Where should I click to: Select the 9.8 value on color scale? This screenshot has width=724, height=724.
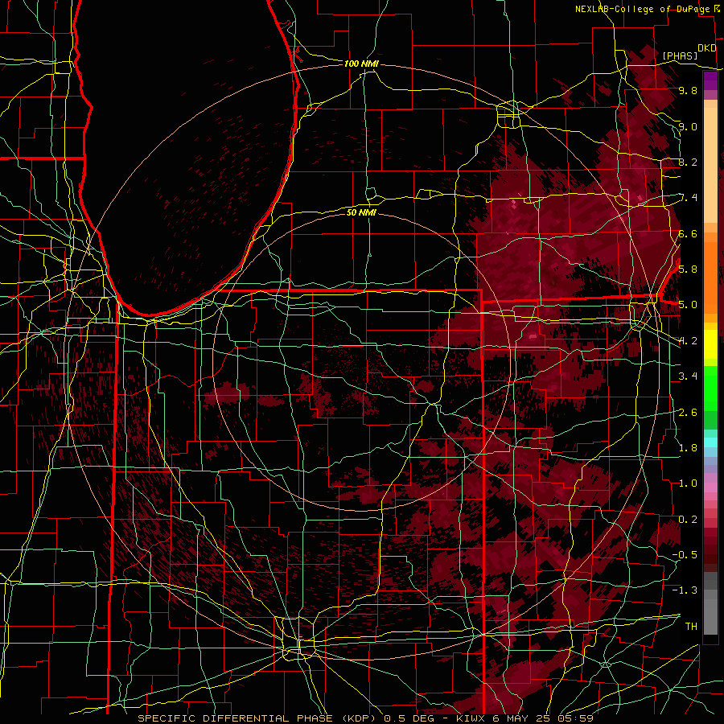[688, 91]
